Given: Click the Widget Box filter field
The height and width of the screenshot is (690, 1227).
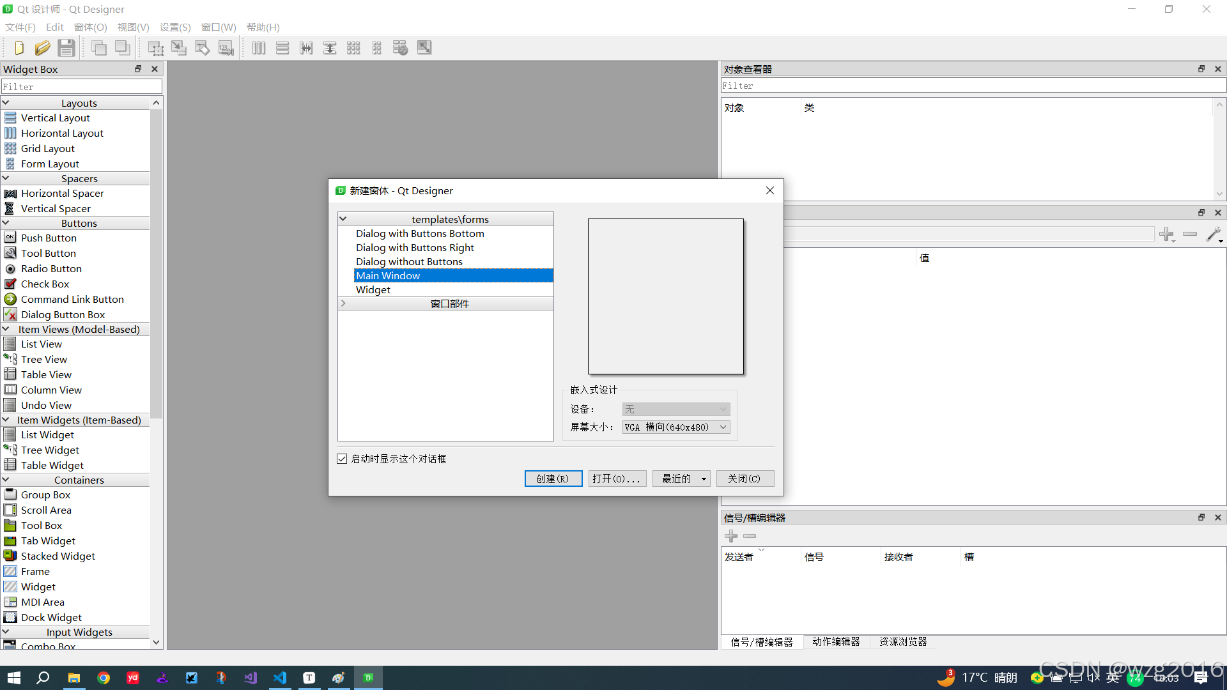Looking at the screenshot, I should click(x=82, y=87).
